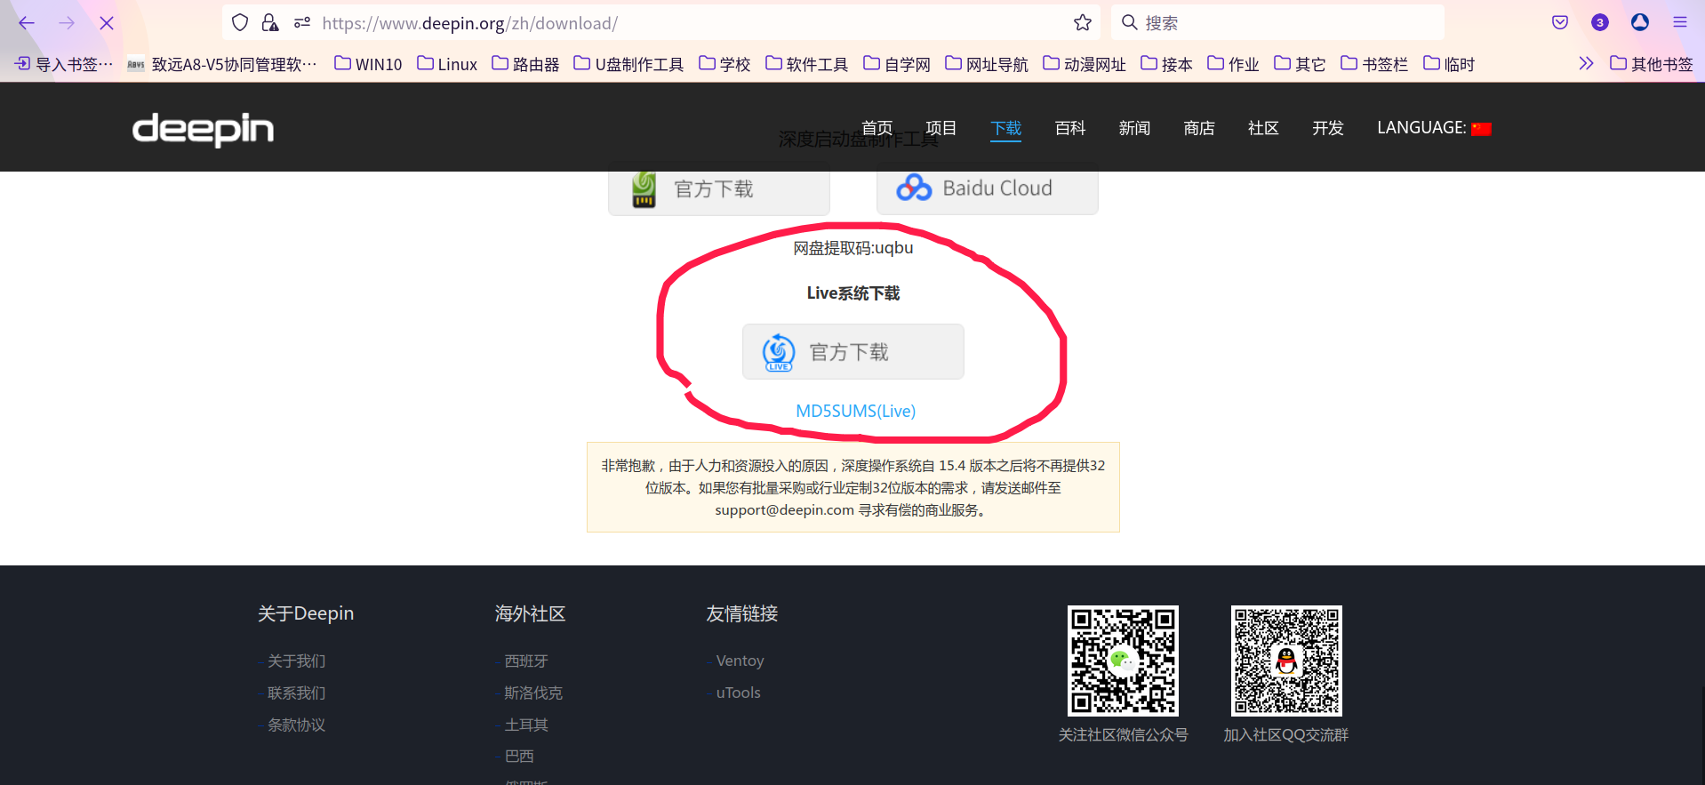The height and width of the screenshot is (785, 1705).
Task: Open 社区 navigation item
Action: tap(1263, 128)
